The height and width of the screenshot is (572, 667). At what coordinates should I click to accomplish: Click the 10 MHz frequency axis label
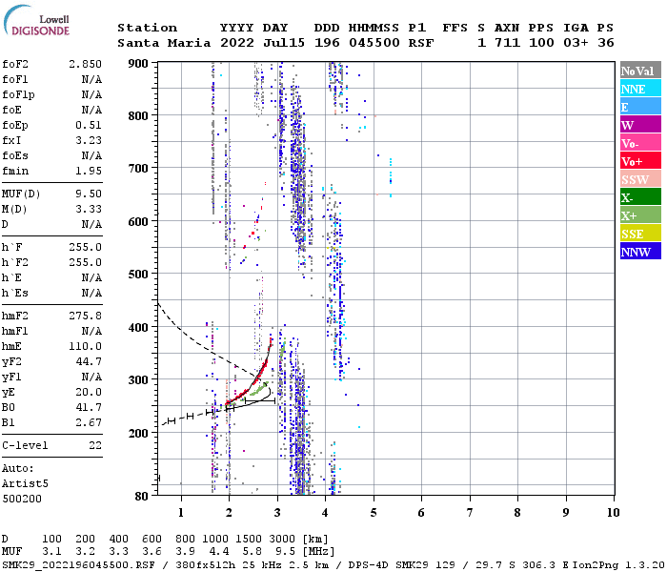(x=613, y=513)
